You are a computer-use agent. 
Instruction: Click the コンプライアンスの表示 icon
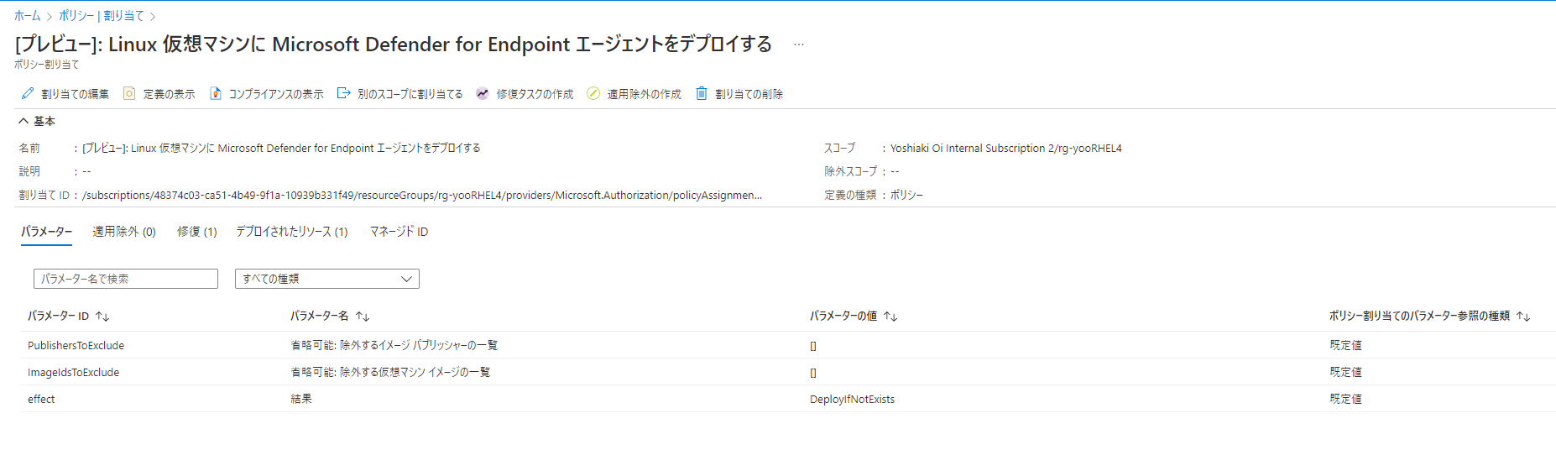(x=216, y=93)
